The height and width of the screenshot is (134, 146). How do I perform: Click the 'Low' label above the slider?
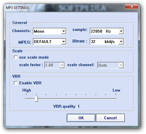pos(116,90)
